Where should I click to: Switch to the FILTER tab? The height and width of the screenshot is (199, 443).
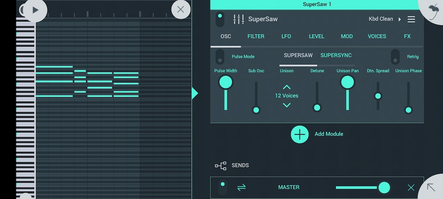[256, 36]
